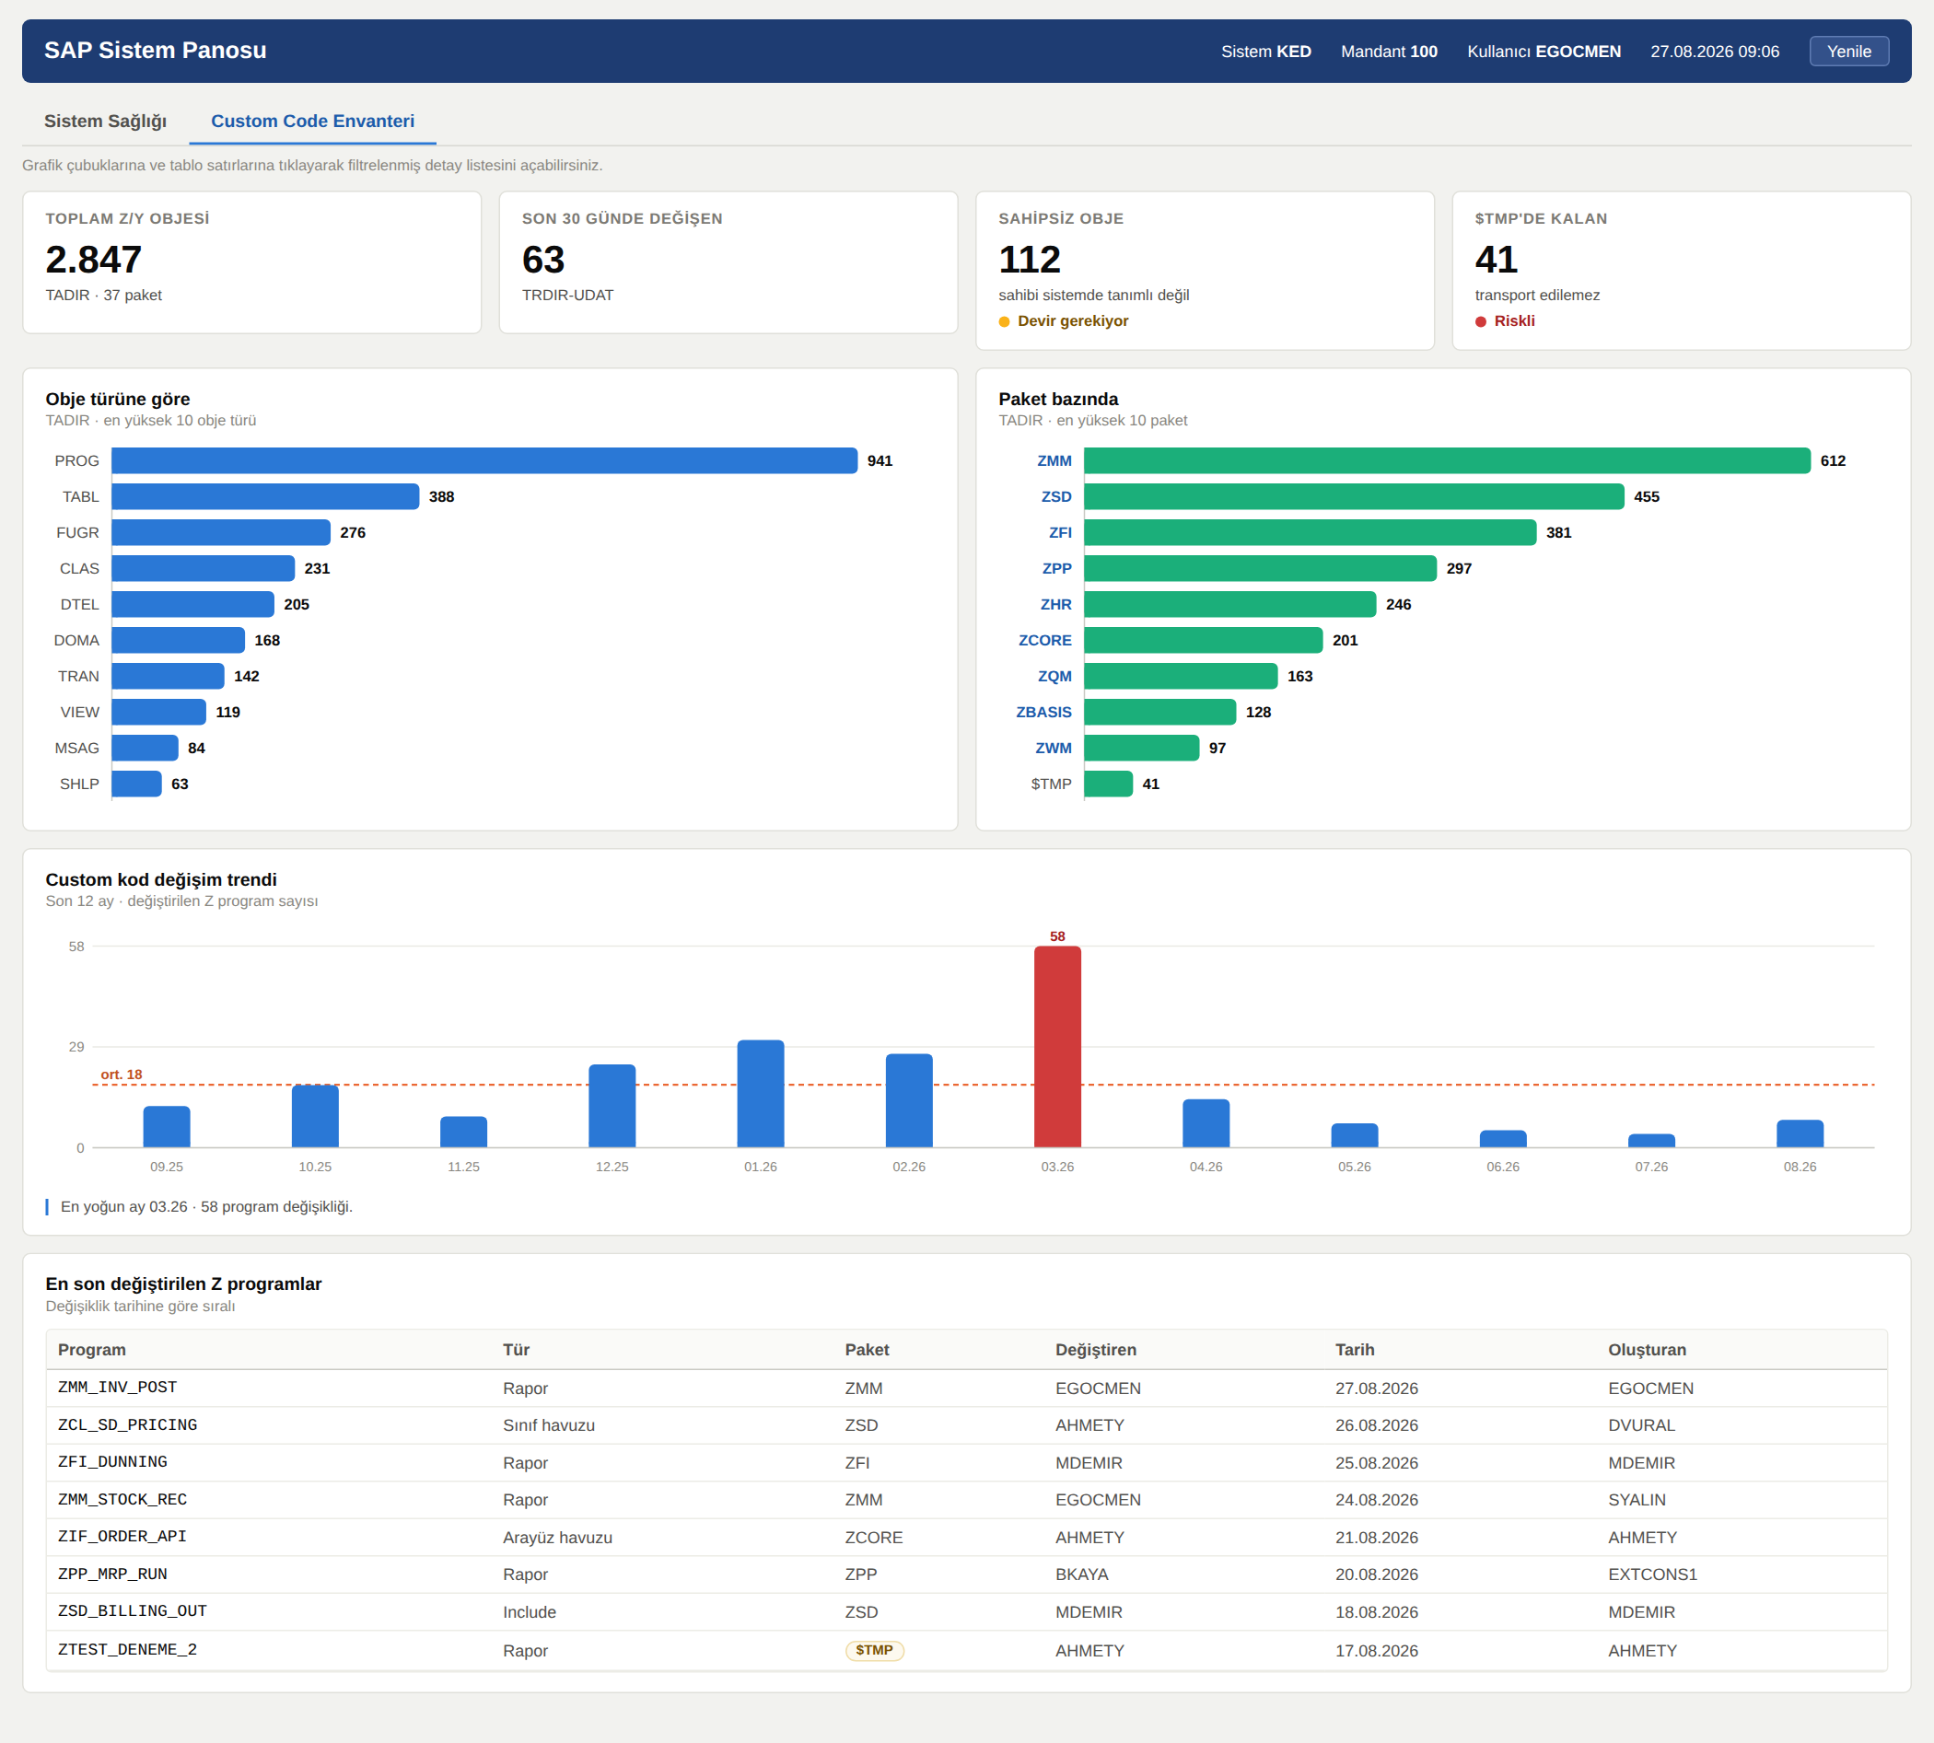This screenshot has width=1934, height=1743.
Task: Open the ZCL_SD_PRICING program row
Action: coord(966,1426)
